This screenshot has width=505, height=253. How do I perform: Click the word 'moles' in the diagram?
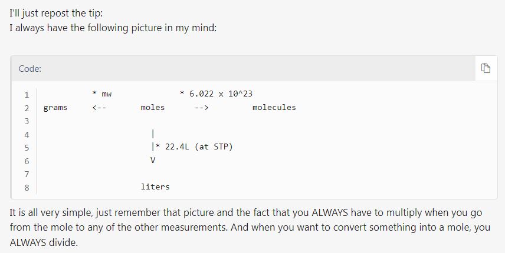coord(153,107)
